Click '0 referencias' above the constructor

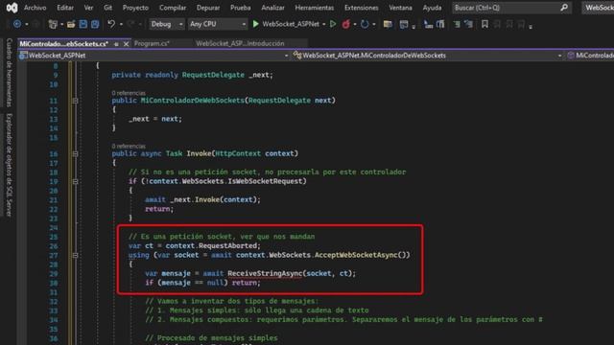click(x=129, y=93)
